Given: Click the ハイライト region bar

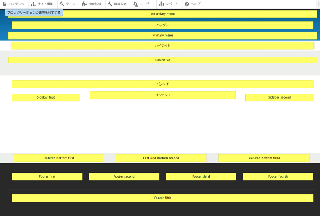Looking at the screenshot, I should coord(163,46).
